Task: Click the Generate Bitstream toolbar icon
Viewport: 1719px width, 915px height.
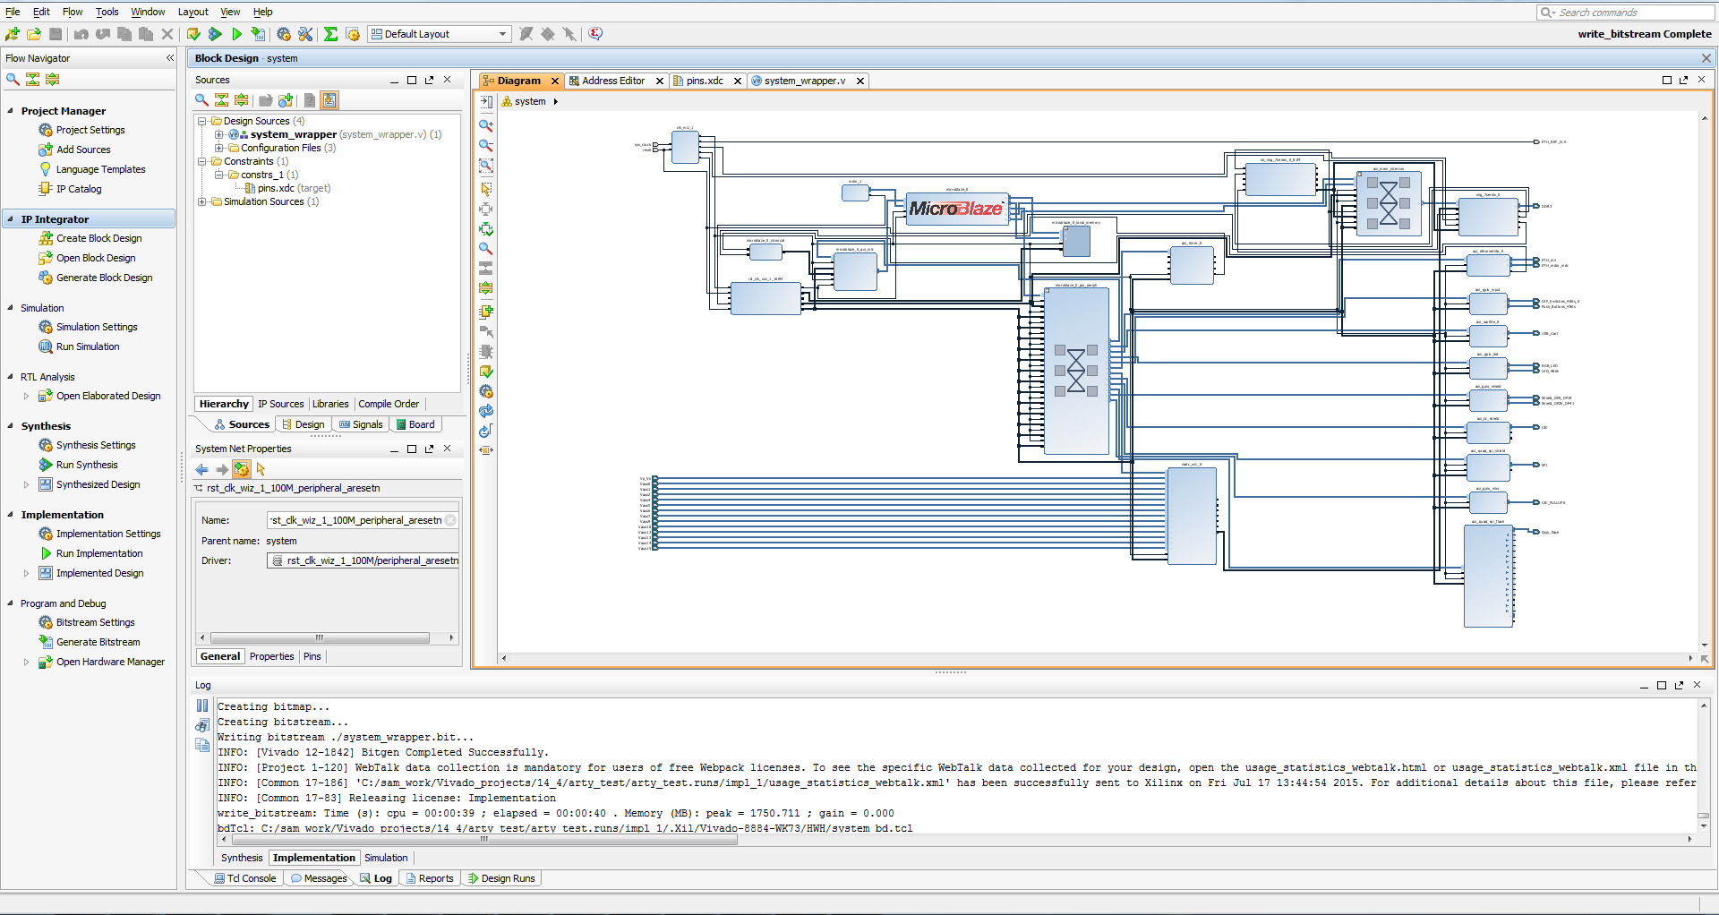Action: 258,34
